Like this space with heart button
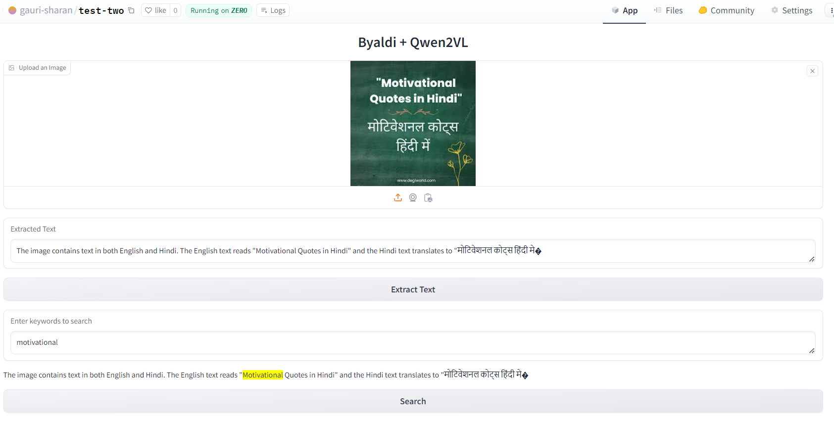This screenshot has width=834, height=425. (156, 10)
